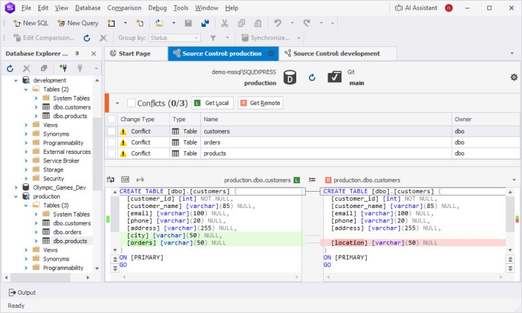
Task: Open the Group by Status dropdown
Action: click(x=176, y=38)
